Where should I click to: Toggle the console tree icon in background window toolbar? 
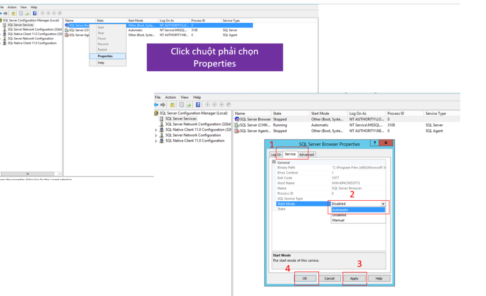tap(21, 13)
